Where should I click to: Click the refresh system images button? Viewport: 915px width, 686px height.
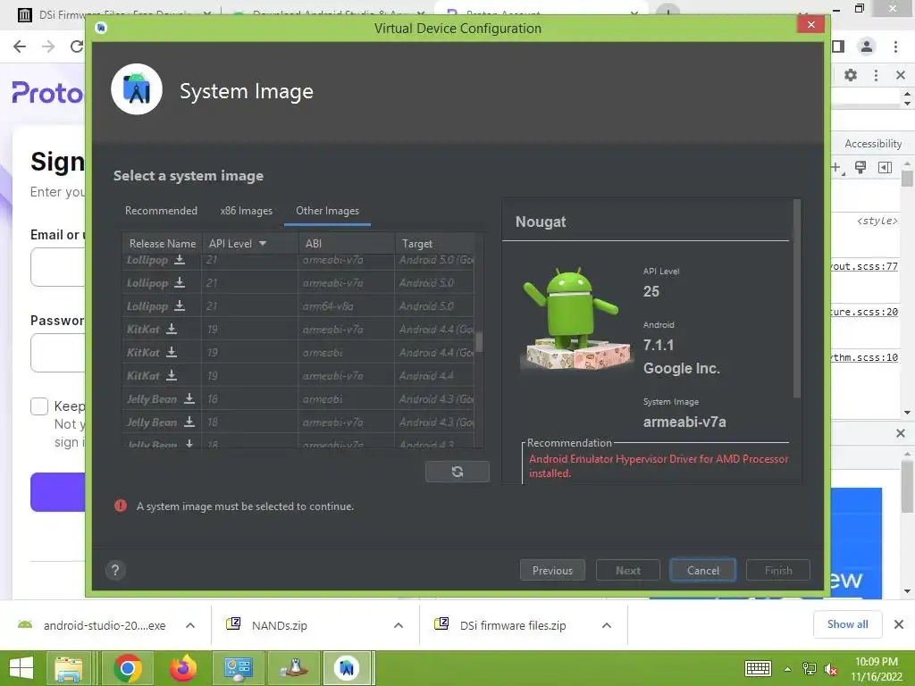pos(457,472)
